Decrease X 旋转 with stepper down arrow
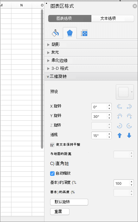Screen dimensions: 138x222 109,109
